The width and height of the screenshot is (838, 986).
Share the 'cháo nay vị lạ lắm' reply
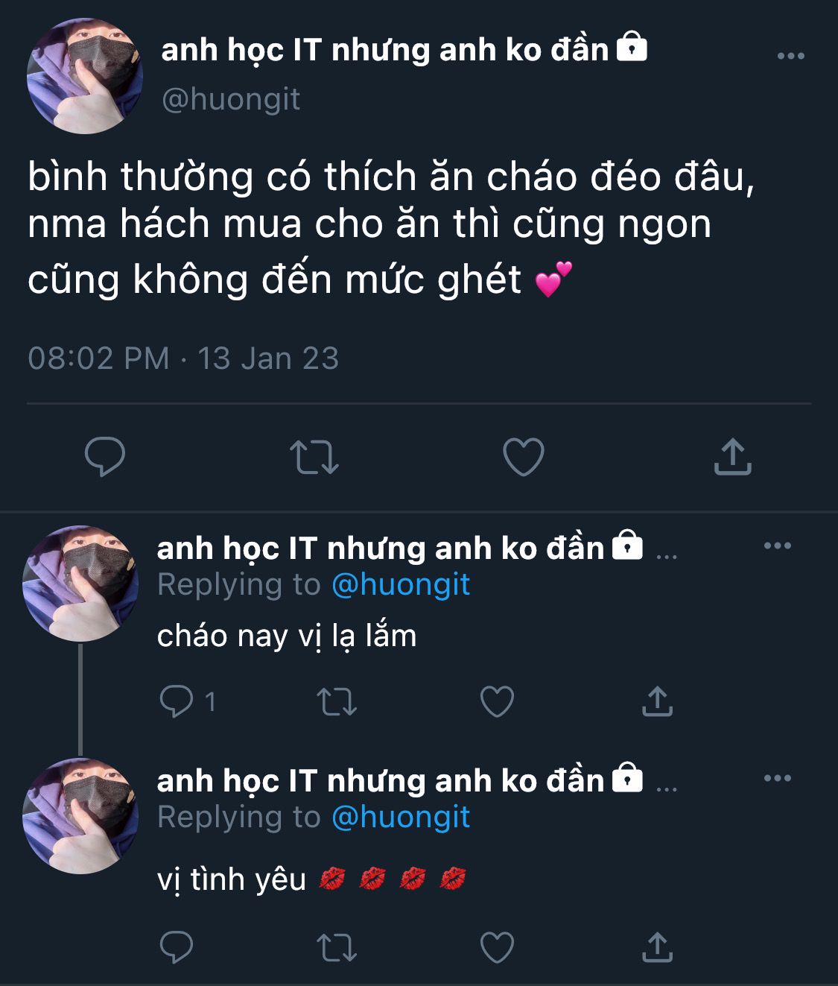657,701
